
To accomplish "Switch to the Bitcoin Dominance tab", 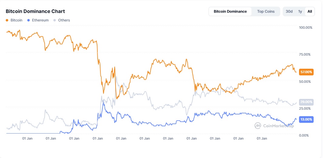I will [230, 11].
